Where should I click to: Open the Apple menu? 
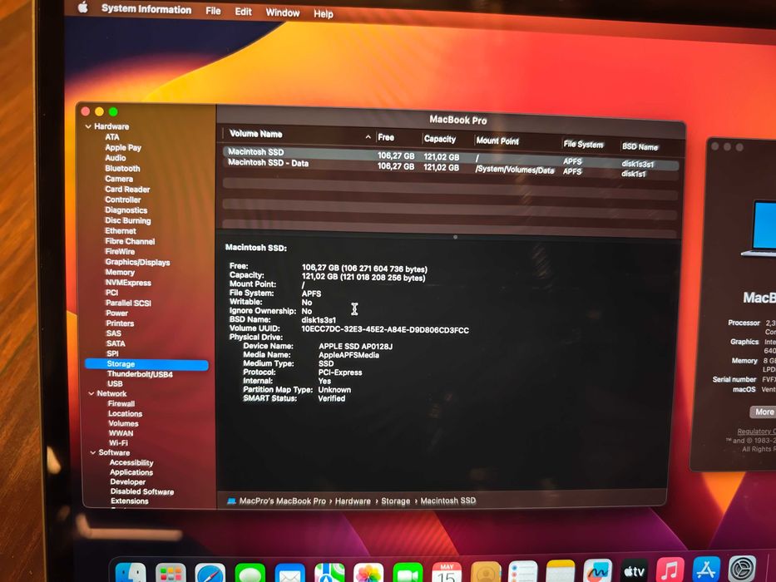[82, 7]
